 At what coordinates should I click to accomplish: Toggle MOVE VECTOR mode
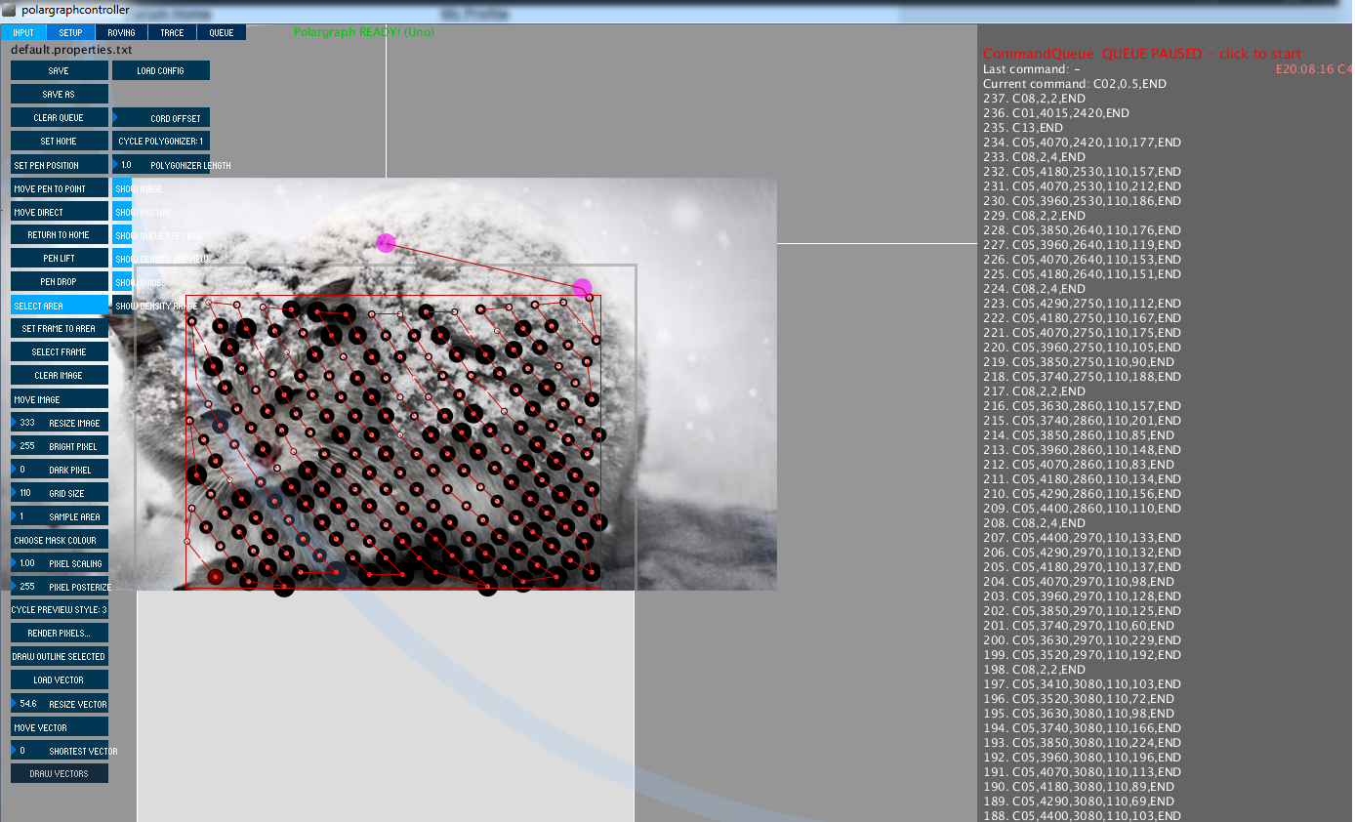pos(60,727)
